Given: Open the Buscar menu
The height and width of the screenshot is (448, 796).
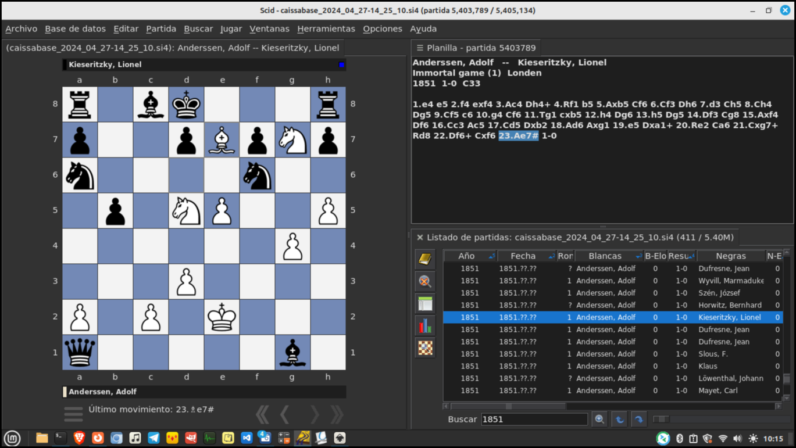Looking at the screenshot, I should click(198, 28).
